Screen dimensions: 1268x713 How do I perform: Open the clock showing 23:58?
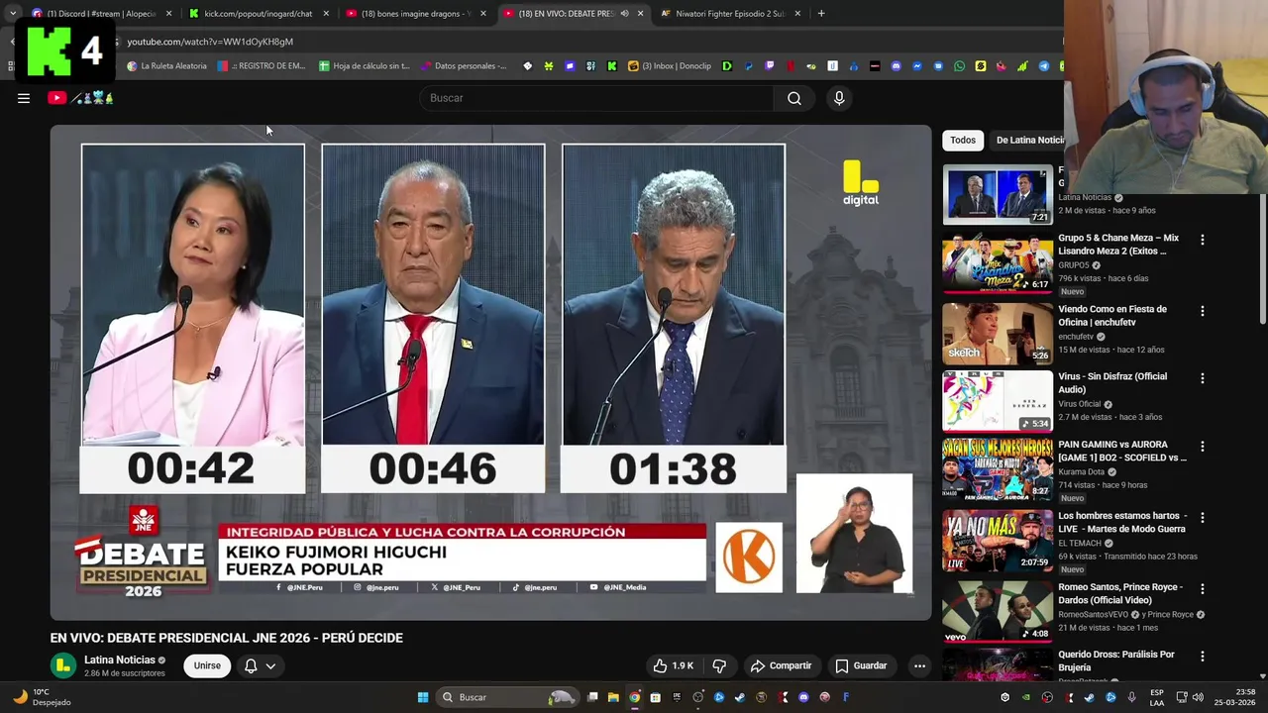pos(1229,697)
